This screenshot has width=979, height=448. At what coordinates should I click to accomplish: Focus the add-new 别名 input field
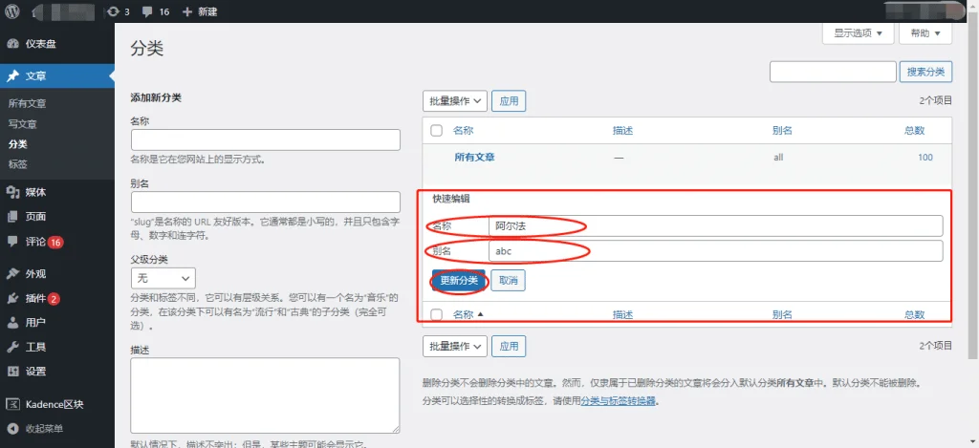click(266, 203)
